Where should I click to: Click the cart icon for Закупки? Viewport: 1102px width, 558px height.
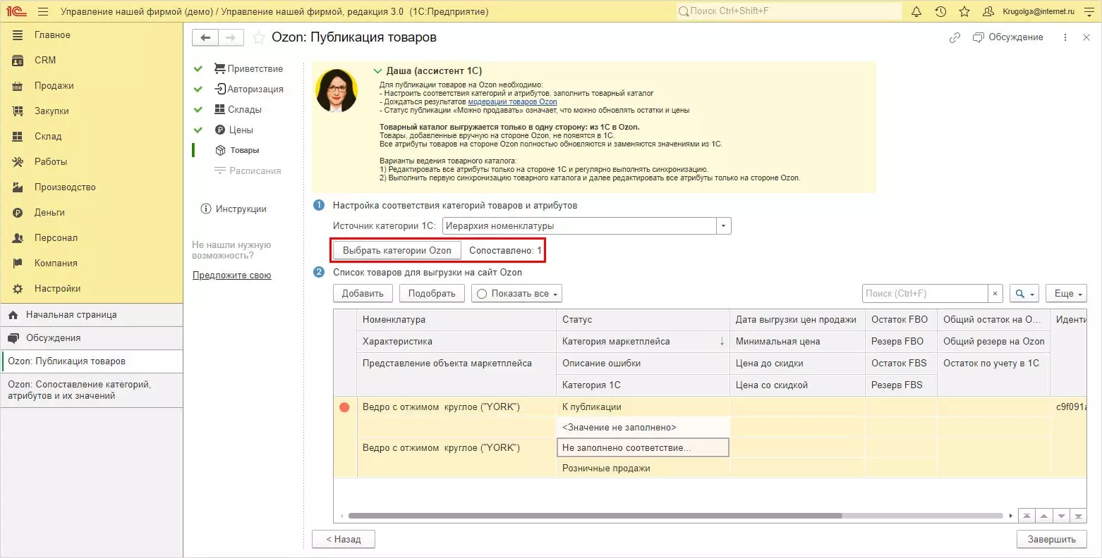click(x=18, y=111)
